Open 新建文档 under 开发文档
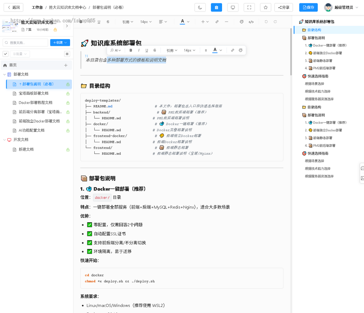The height and width of the screenshot is (313, 364). (x=26, y=150)
